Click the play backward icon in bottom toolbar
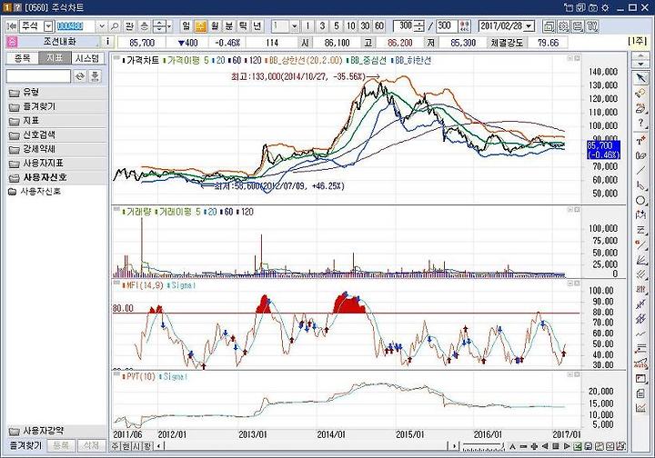655x458 pixels. click(545, 446)
